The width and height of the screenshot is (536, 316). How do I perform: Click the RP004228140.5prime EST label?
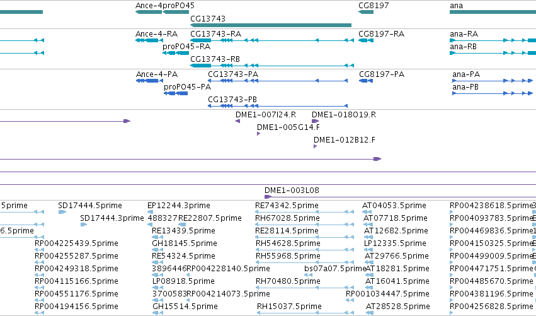point(229,269)
